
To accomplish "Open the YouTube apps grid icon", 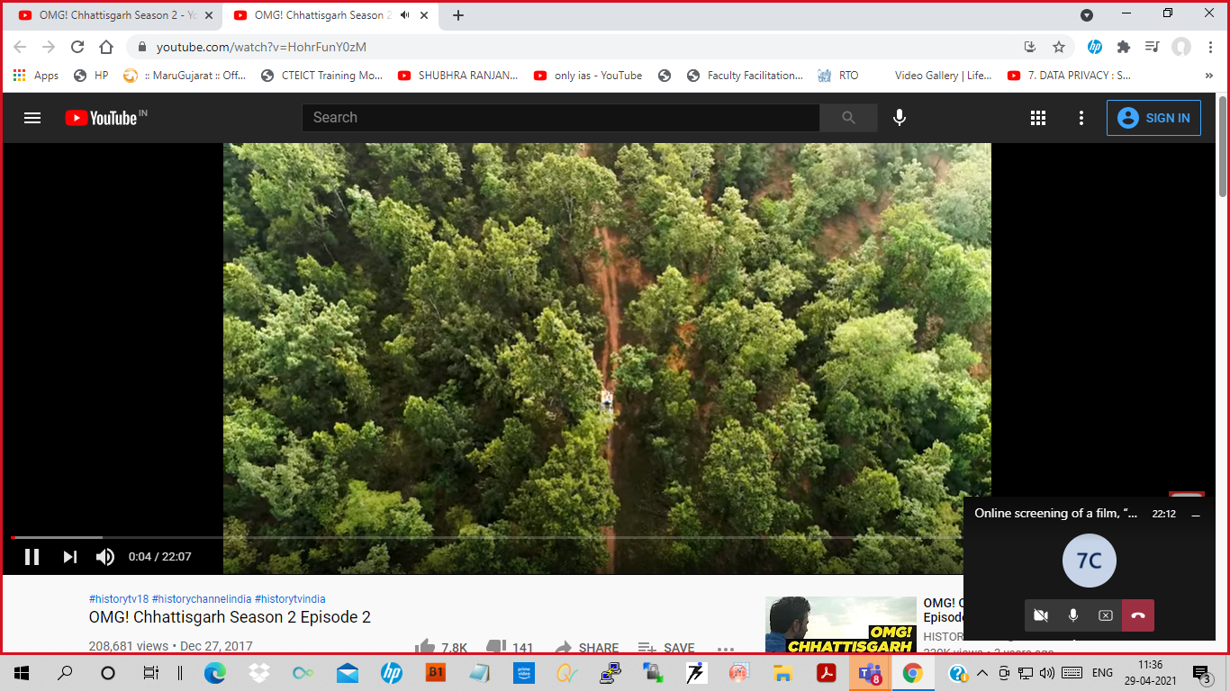I will (x=1037, y=118).
